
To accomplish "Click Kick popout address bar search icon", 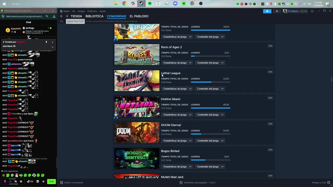I will pyautogui.click(x=47, y=16).
